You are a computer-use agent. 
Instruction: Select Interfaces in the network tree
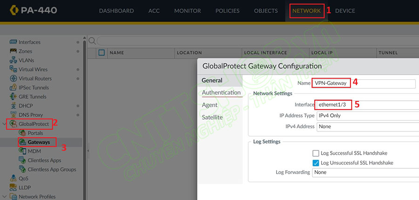[x=29, y=42]
